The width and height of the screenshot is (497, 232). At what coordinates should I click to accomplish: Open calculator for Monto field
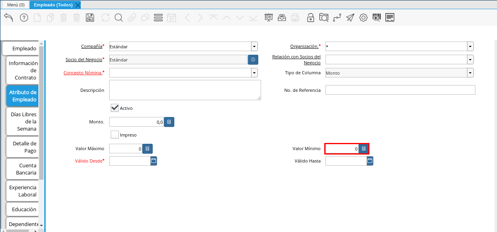tap(169, 122)
